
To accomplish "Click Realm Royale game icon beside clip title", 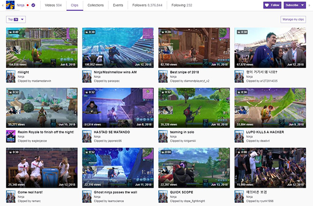I will tap(11, 136).
